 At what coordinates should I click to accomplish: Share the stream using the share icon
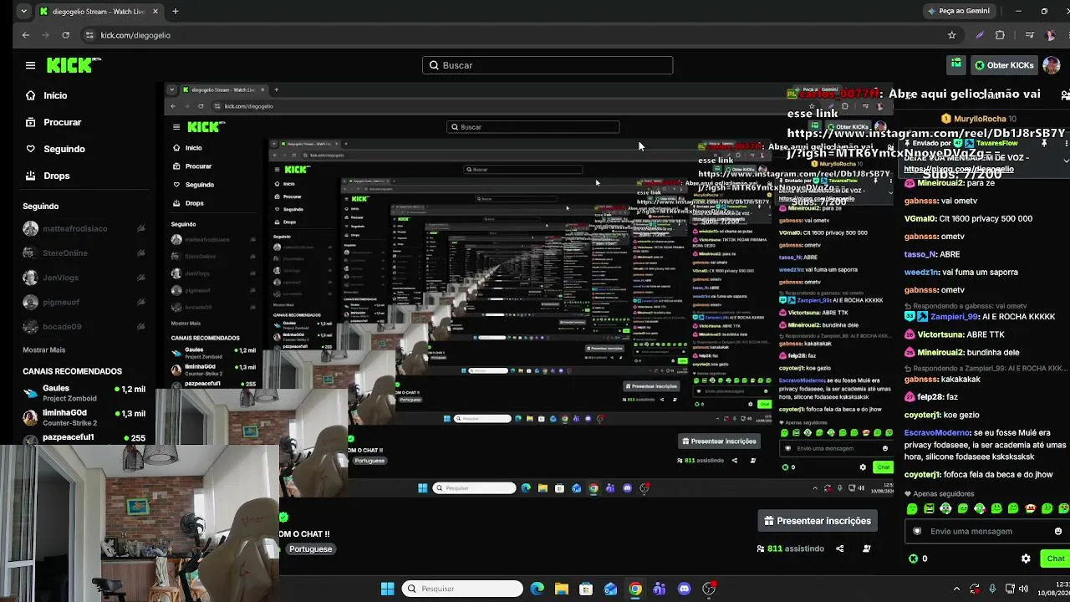[839, 548]
